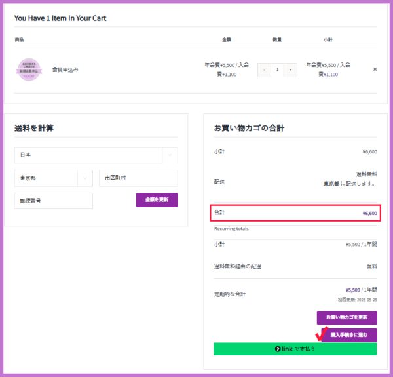Increase quantity with the plus button
Viewport: 393px width, 377px height.
290,69
